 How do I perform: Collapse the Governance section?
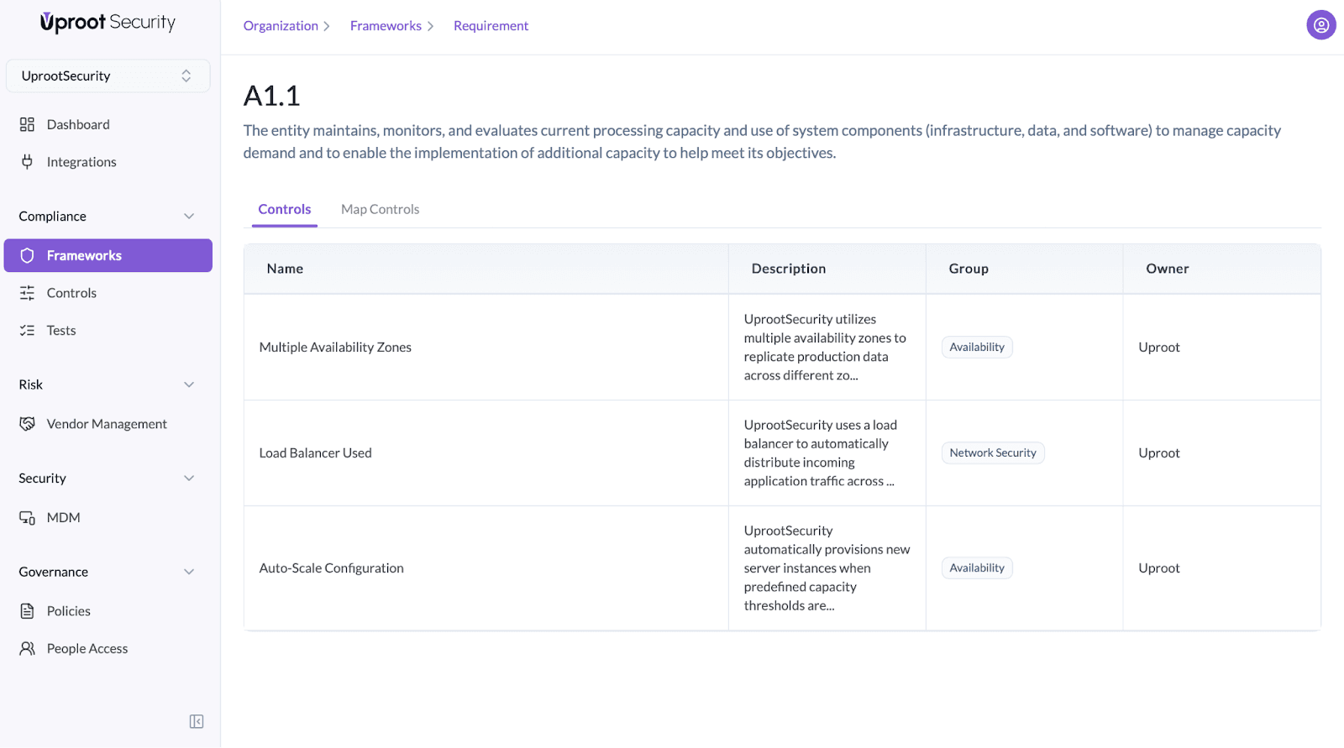189,572
